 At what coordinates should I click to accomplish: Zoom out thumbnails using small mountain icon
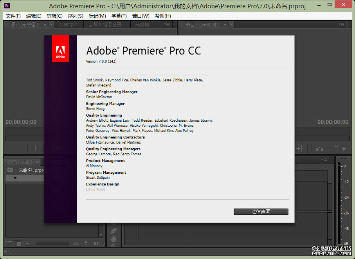pos(27,244)
